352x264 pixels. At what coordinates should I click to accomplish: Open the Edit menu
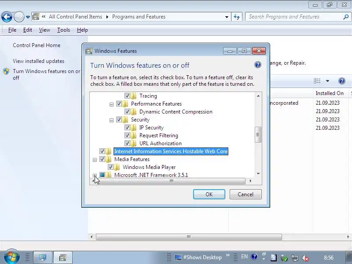click(28, 30)
